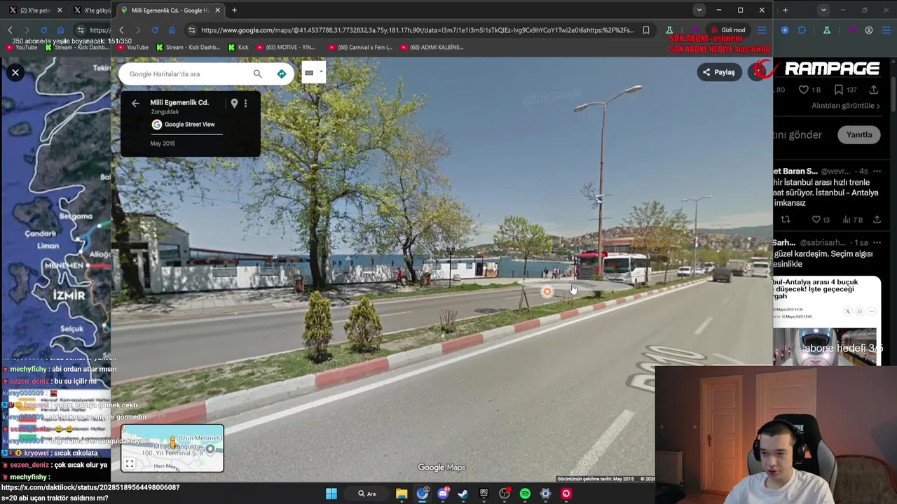Open directions with the blue arrow icon
The image size is (897, 504).
point(282,73)
